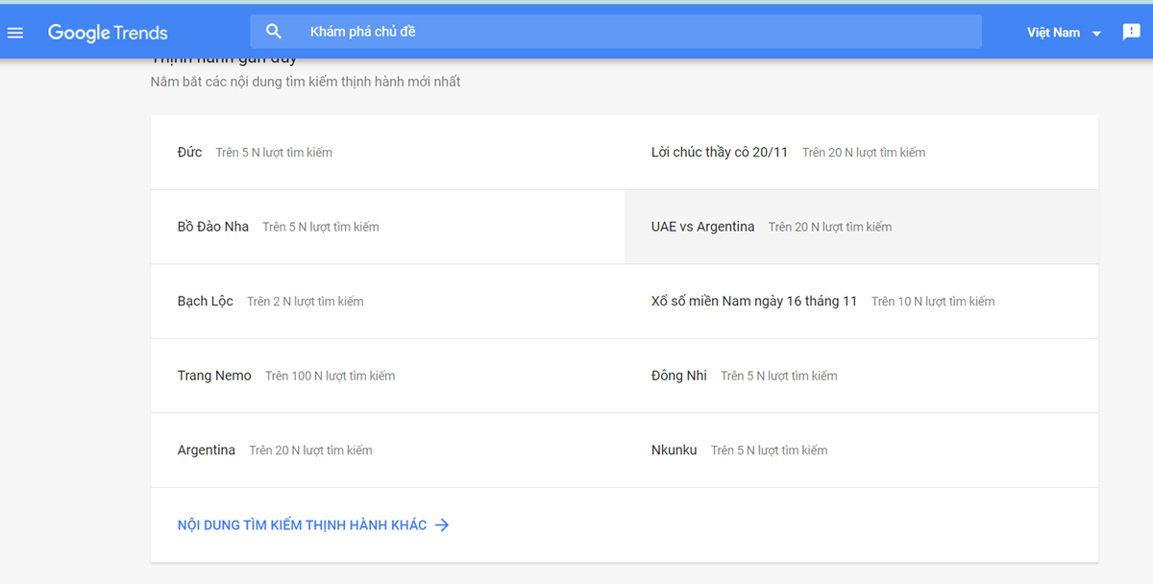The height and width of the screenshot is (584, 1153).
Task: Click the search magnifying glass icon
Action: 274,30
